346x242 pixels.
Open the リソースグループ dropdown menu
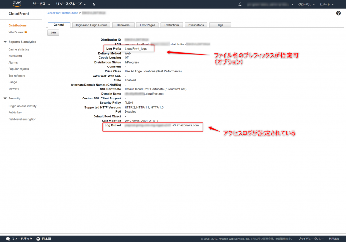coord(71,4)
